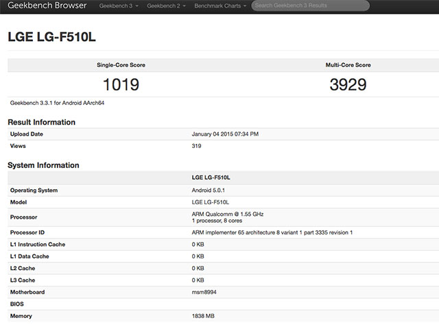Click the multi-core score value 3929
This screenshot has height=329, width=439.
[x=348, y=84]
